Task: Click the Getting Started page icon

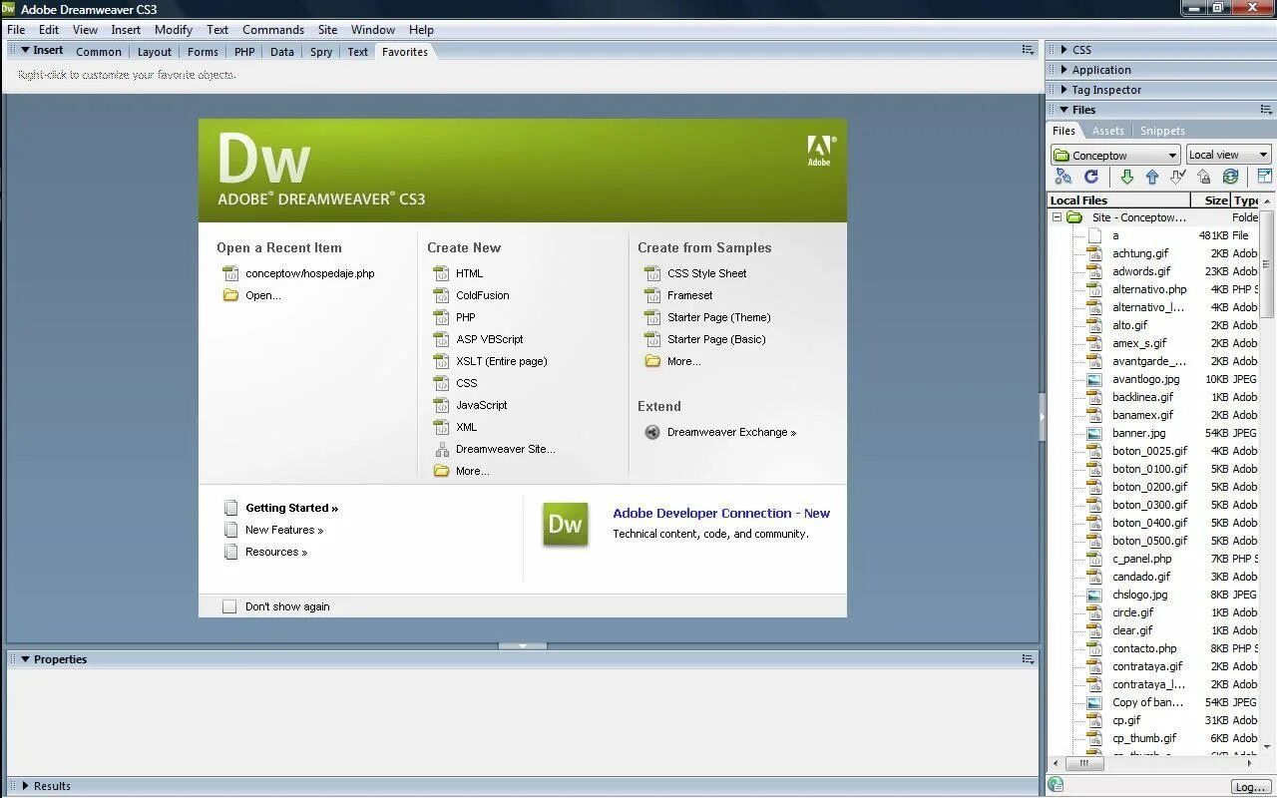Action: [x=231, y=508]
